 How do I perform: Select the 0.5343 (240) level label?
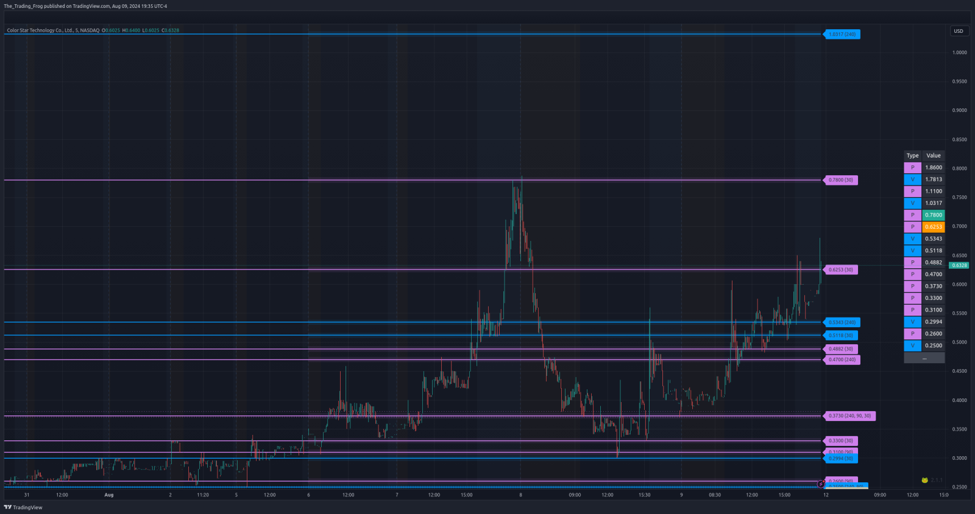click(842, 322)
